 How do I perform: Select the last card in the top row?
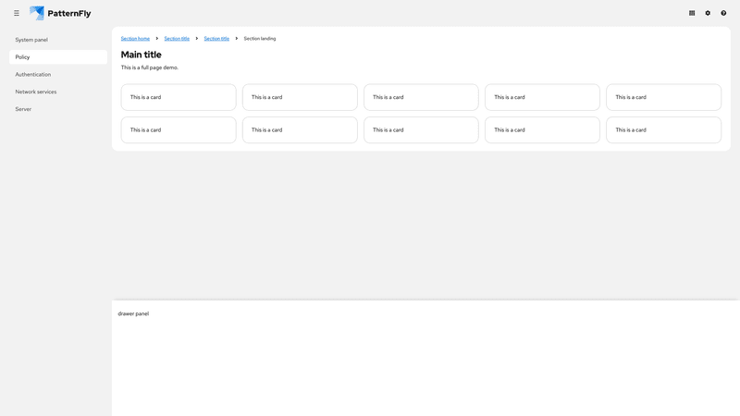pyautogui.click(x=663, y=97)
